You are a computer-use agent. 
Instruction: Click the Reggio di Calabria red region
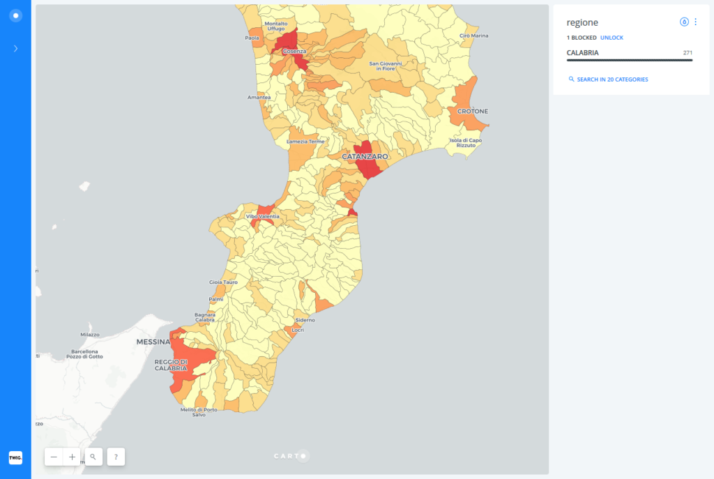point(195,356)
